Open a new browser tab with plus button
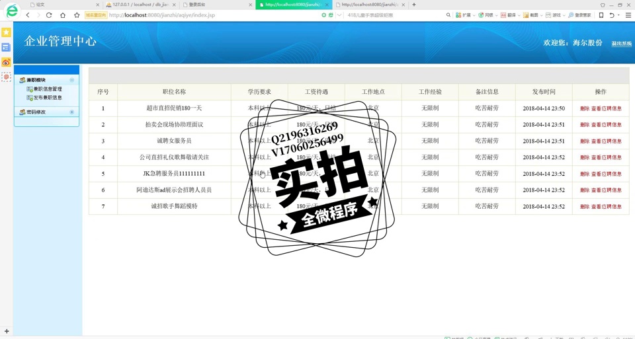Viewport: 635px width, 339px height. coord(414,5)
